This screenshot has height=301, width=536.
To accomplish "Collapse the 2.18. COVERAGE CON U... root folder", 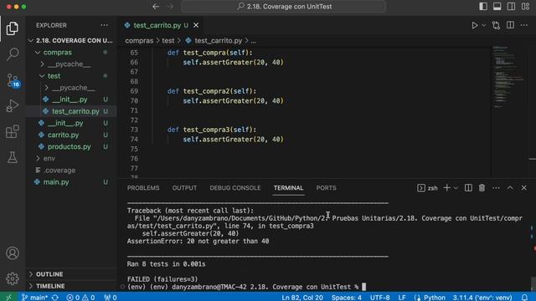I will pos(71,41).
